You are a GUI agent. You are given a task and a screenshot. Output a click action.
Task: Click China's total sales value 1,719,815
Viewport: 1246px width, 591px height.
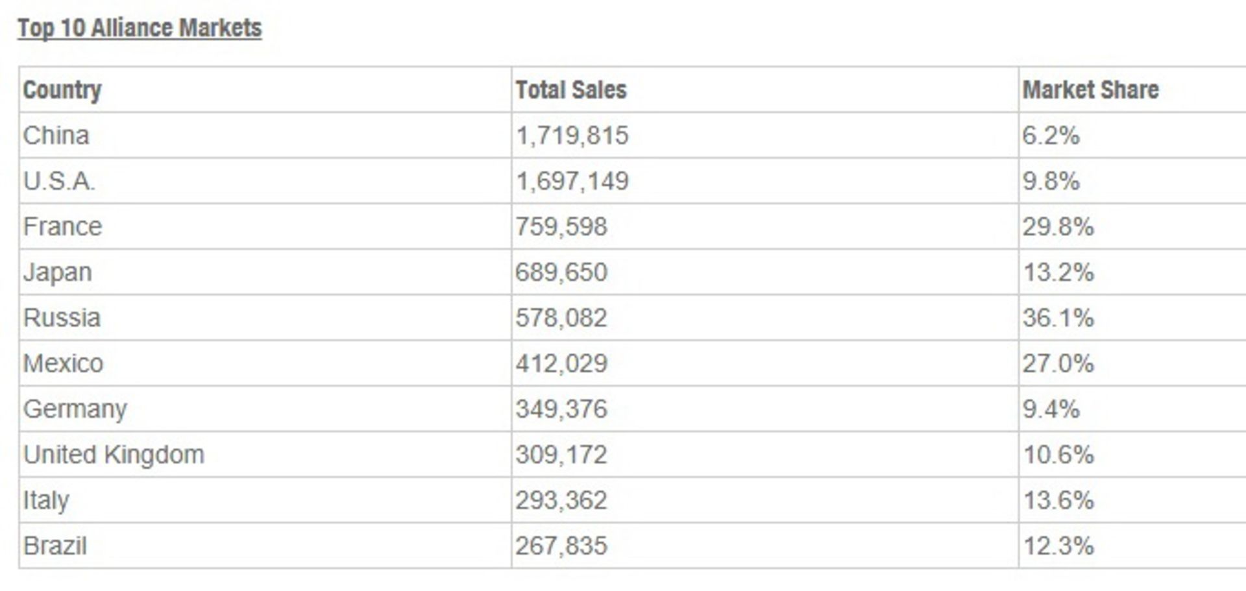coord(572,136)
